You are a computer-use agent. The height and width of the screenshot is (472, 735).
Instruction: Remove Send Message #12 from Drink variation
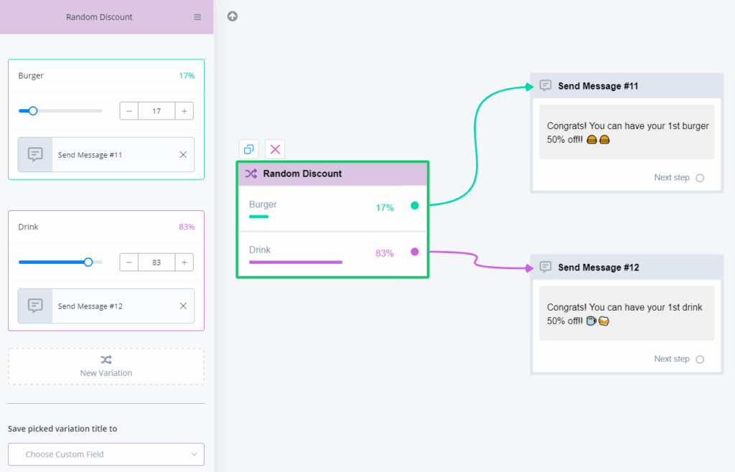183,306
